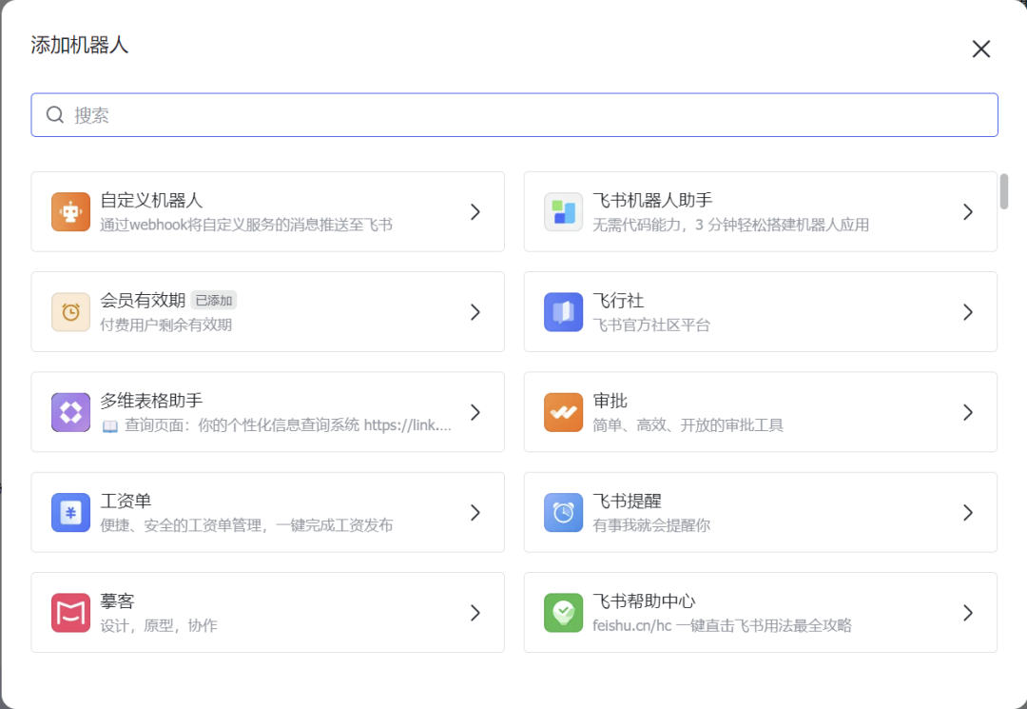Select the 飞书帮助中心 title text
Viewport: 1027px width, 709px height.
tap(644, 601)
